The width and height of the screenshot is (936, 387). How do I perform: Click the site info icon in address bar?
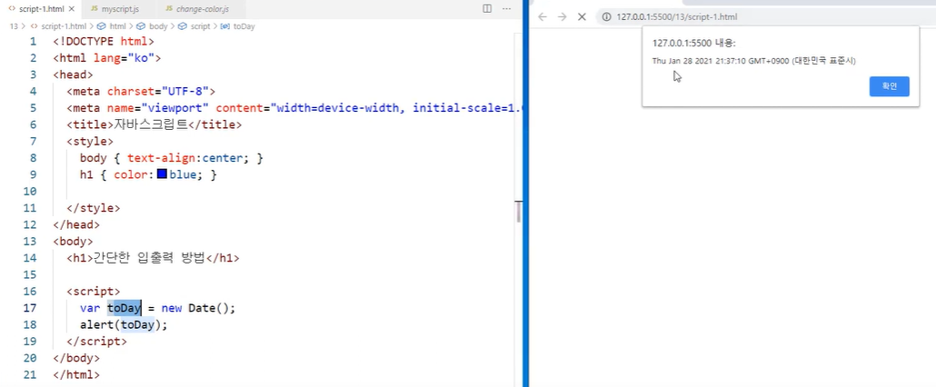point(606,16)
